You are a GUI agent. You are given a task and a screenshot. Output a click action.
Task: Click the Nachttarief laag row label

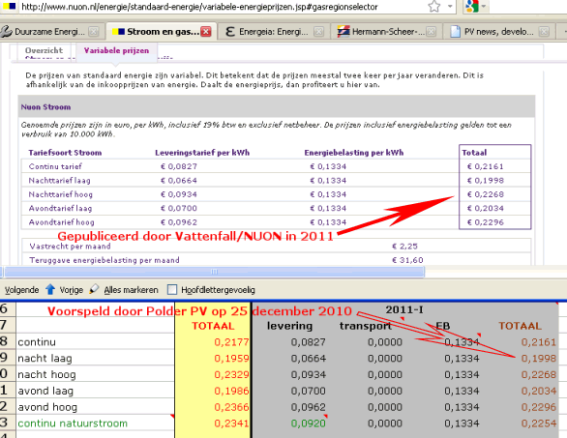tap(60, 181)
